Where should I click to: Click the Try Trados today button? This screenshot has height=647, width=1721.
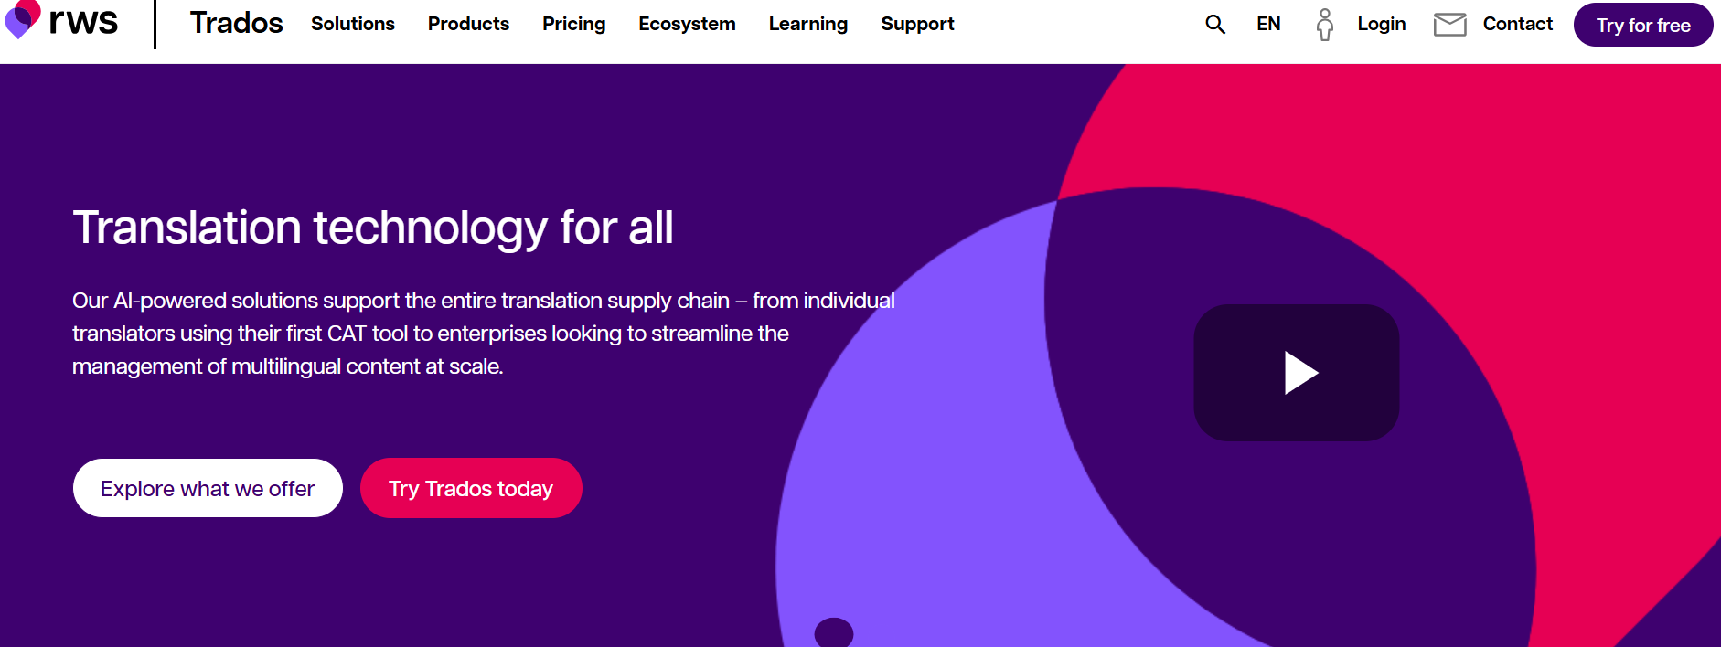pos(471,488)
